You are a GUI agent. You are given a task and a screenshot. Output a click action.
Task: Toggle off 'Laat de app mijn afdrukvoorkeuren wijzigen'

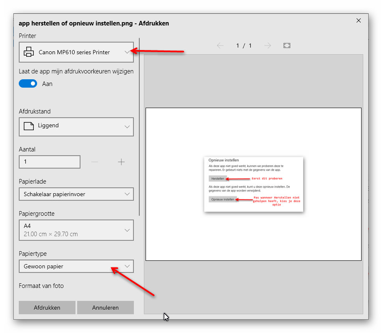(28, 83)
